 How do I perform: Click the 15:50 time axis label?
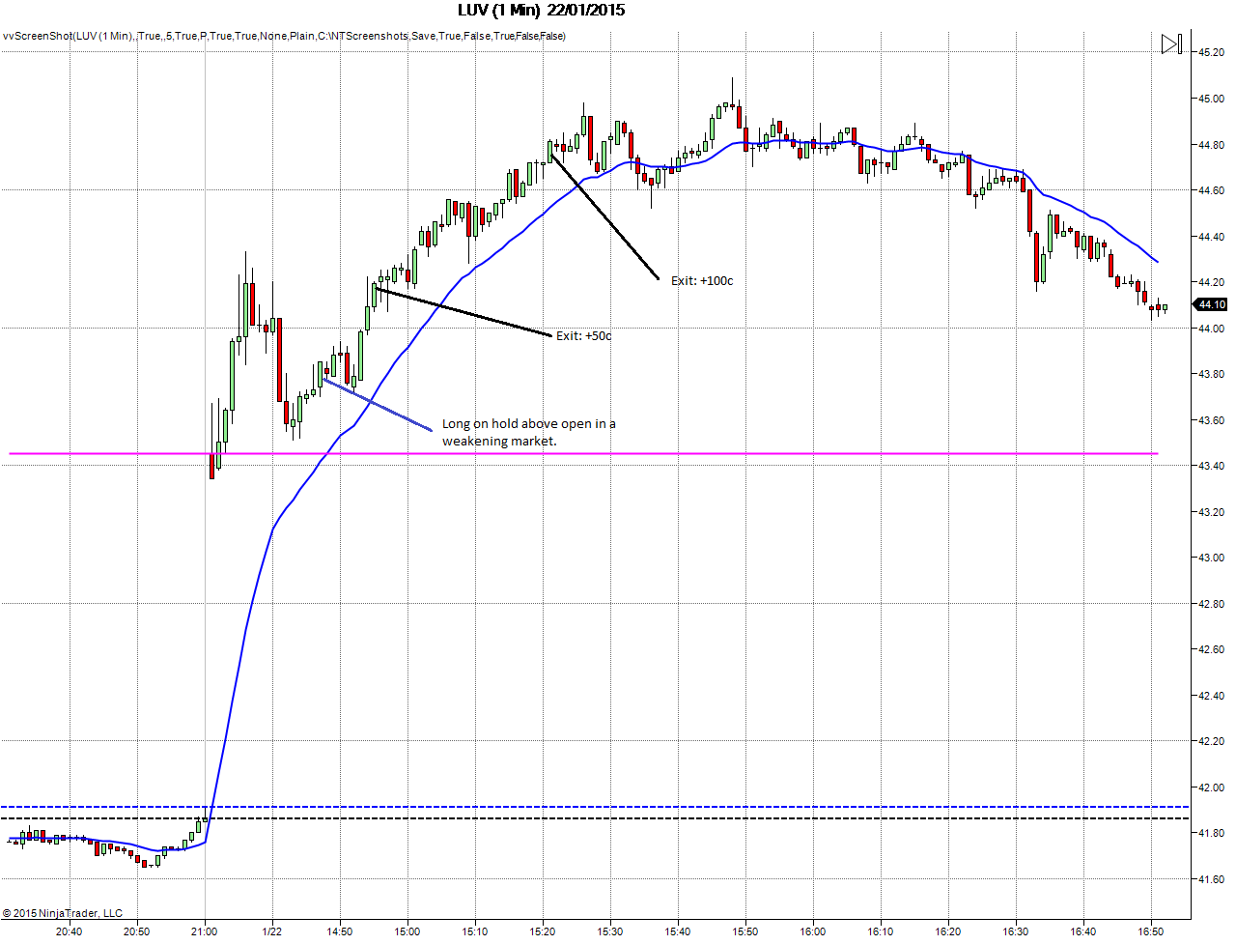pyautogui.click(x=744, y=931)
